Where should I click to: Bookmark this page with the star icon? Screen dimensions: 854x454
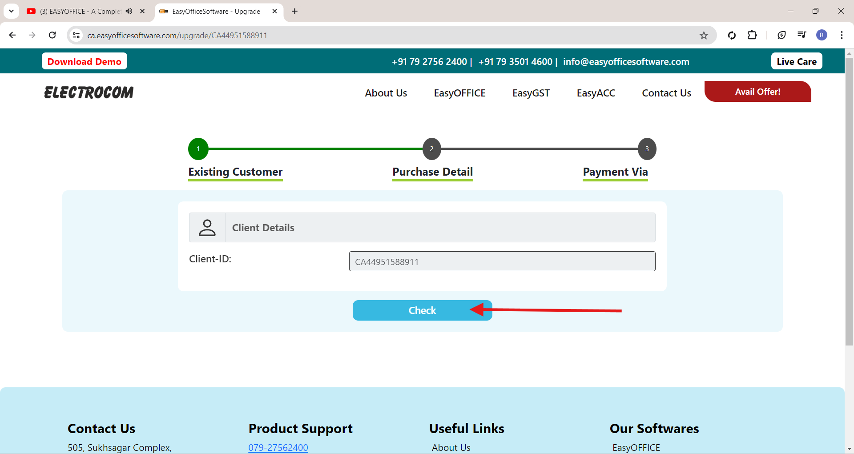click(704, 35)
